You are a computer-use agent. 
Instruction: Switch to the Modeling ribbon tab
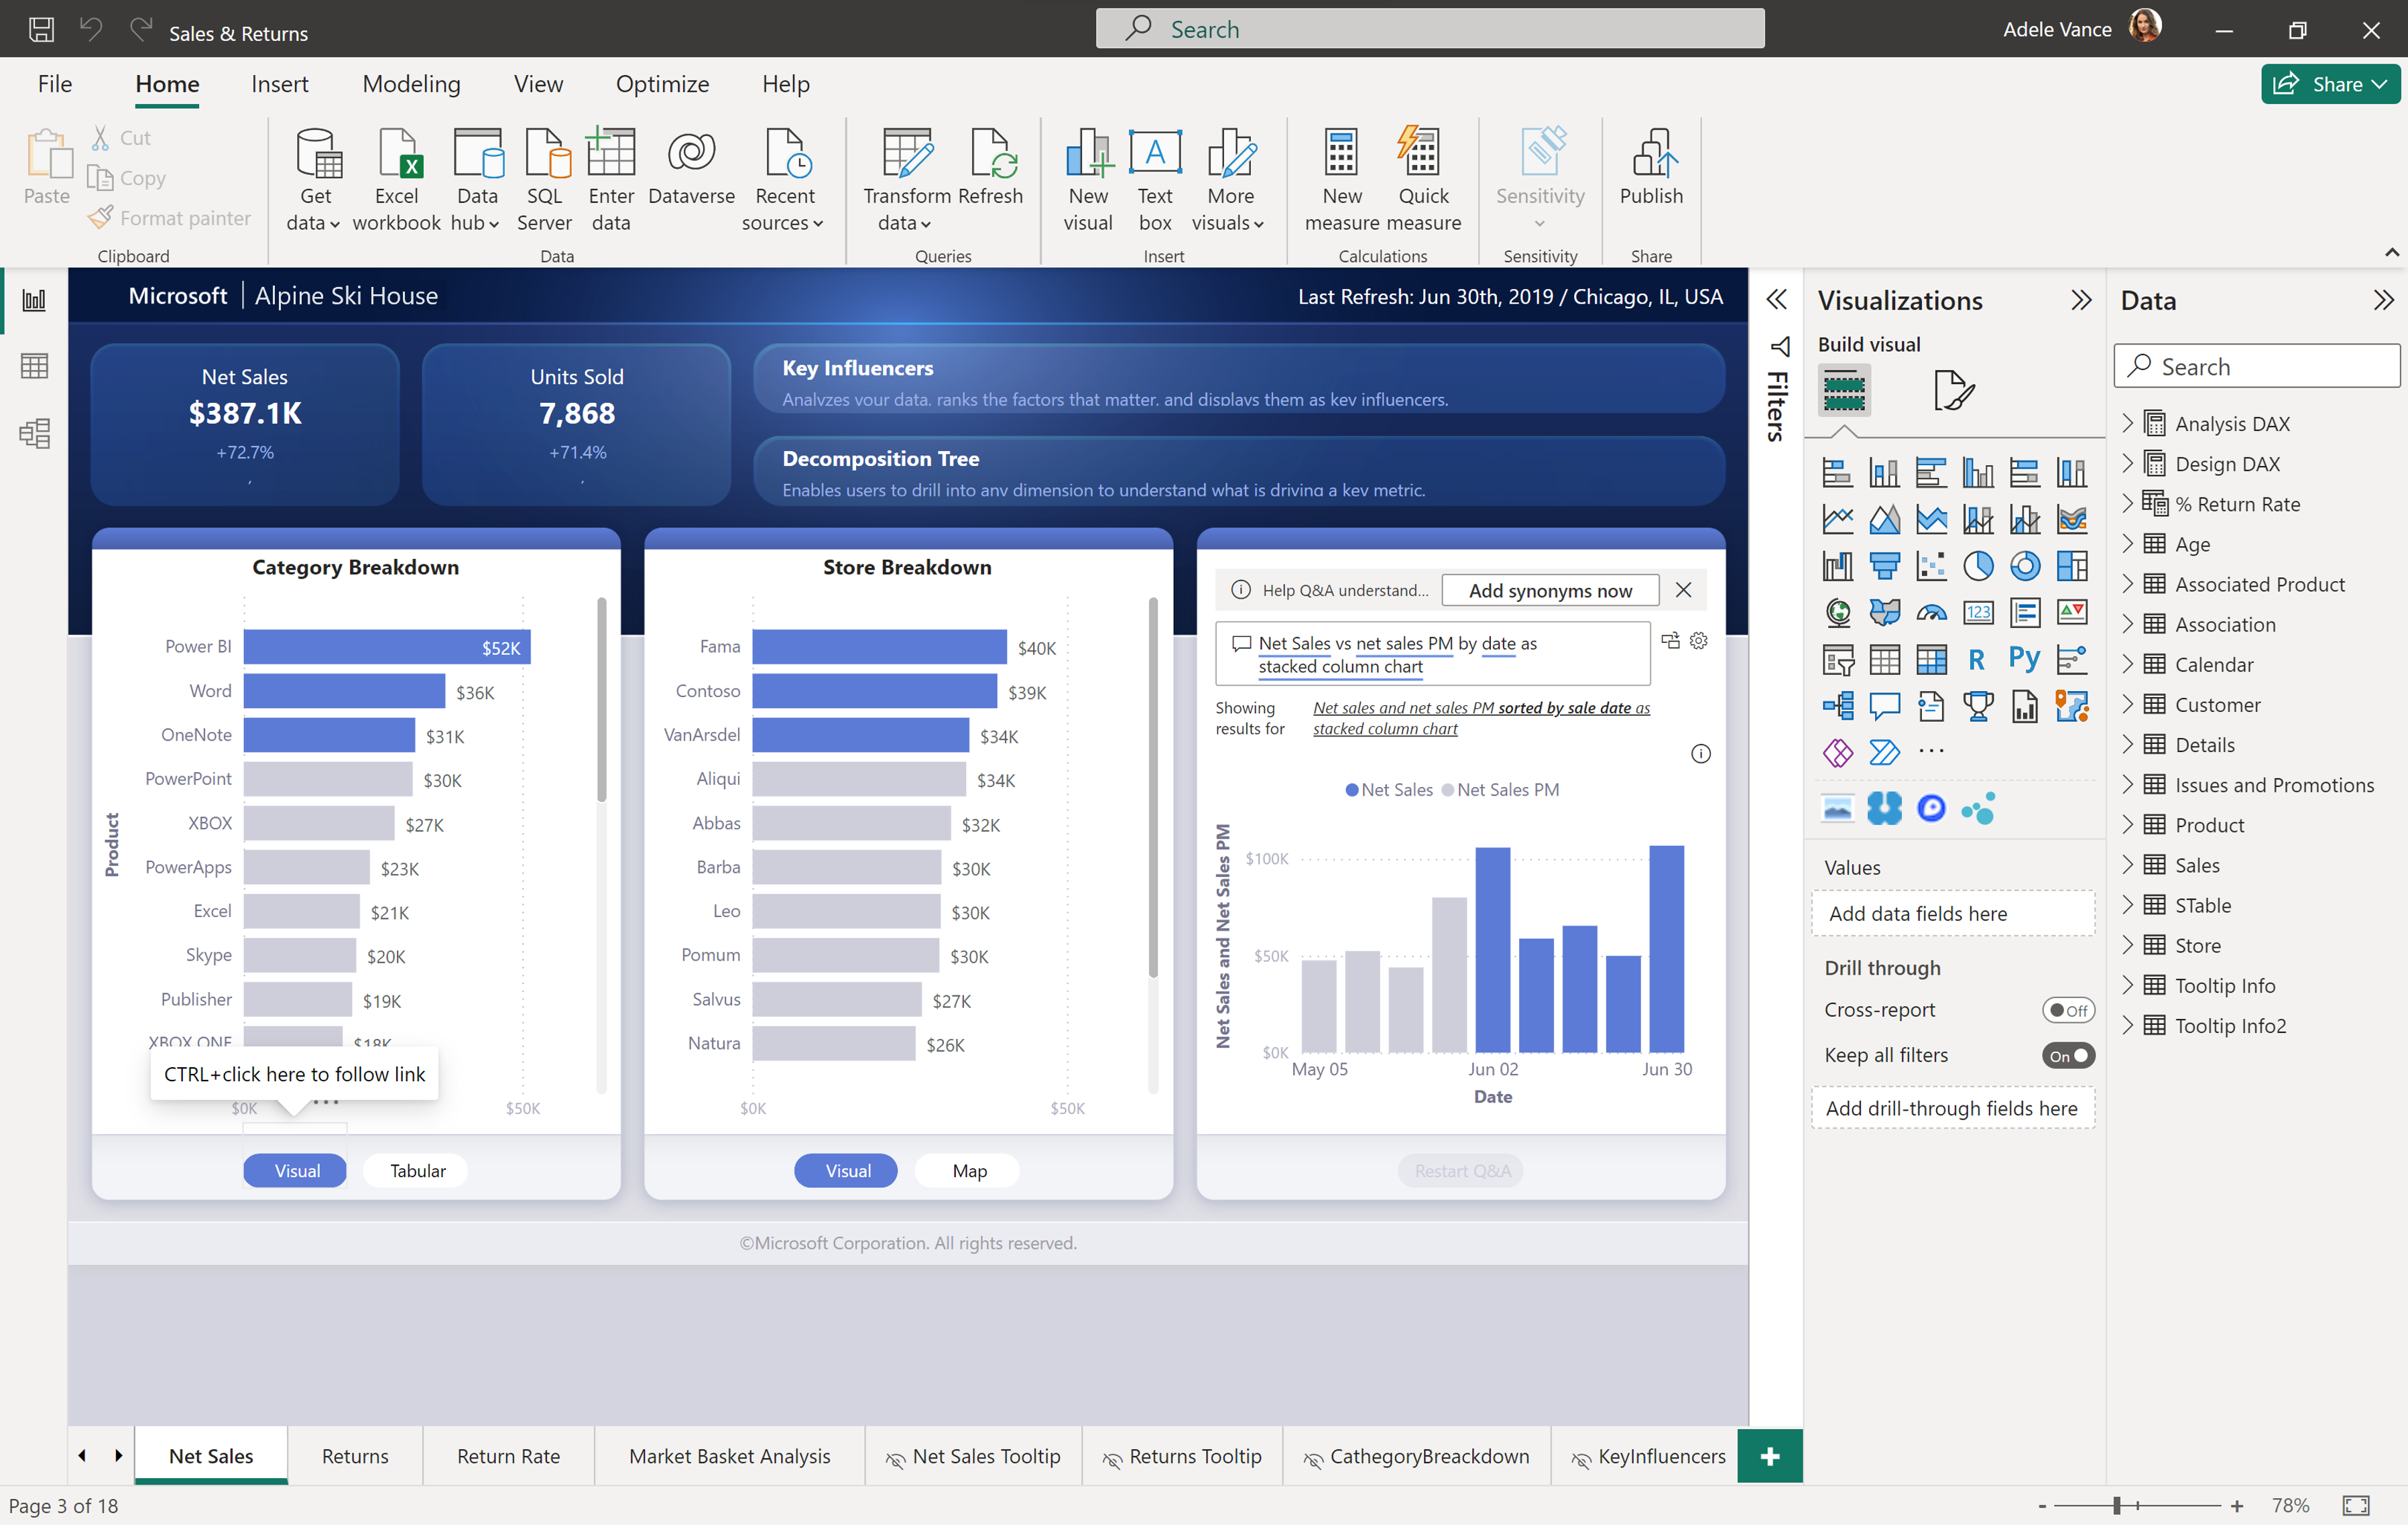coord(411,84)
